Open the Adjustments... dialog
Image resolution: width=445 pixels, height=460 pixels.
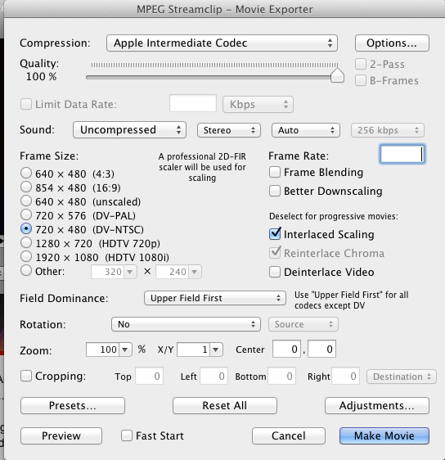point(377,405)
